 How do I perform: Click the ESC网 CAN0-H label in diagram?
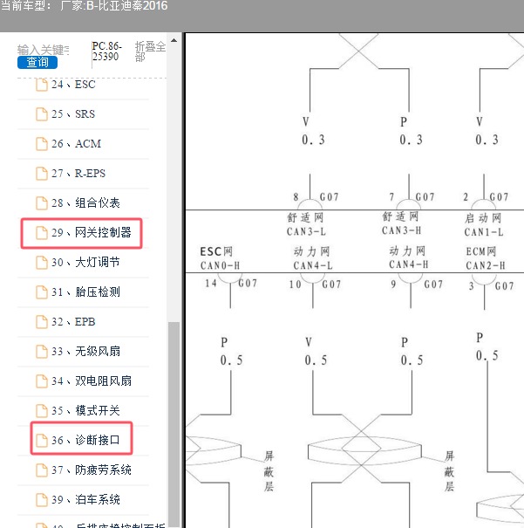coord(220,258)
